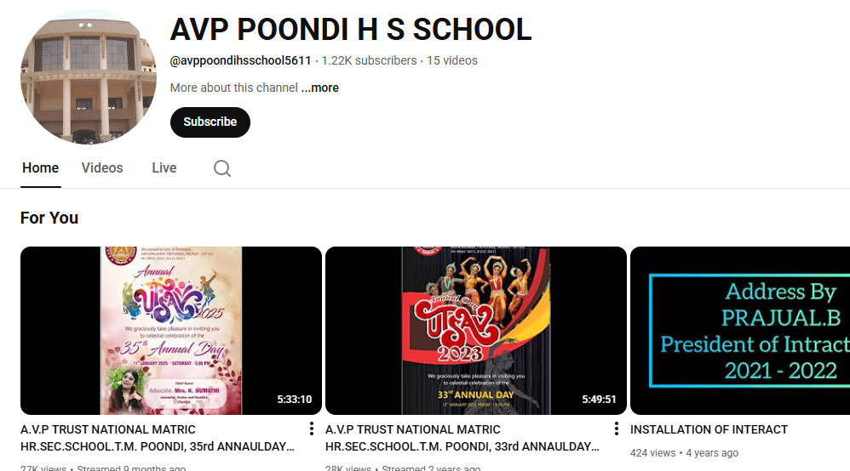
Task: Open three-dot menu for 35th Annual Day video
Action: tap(311, 428)
